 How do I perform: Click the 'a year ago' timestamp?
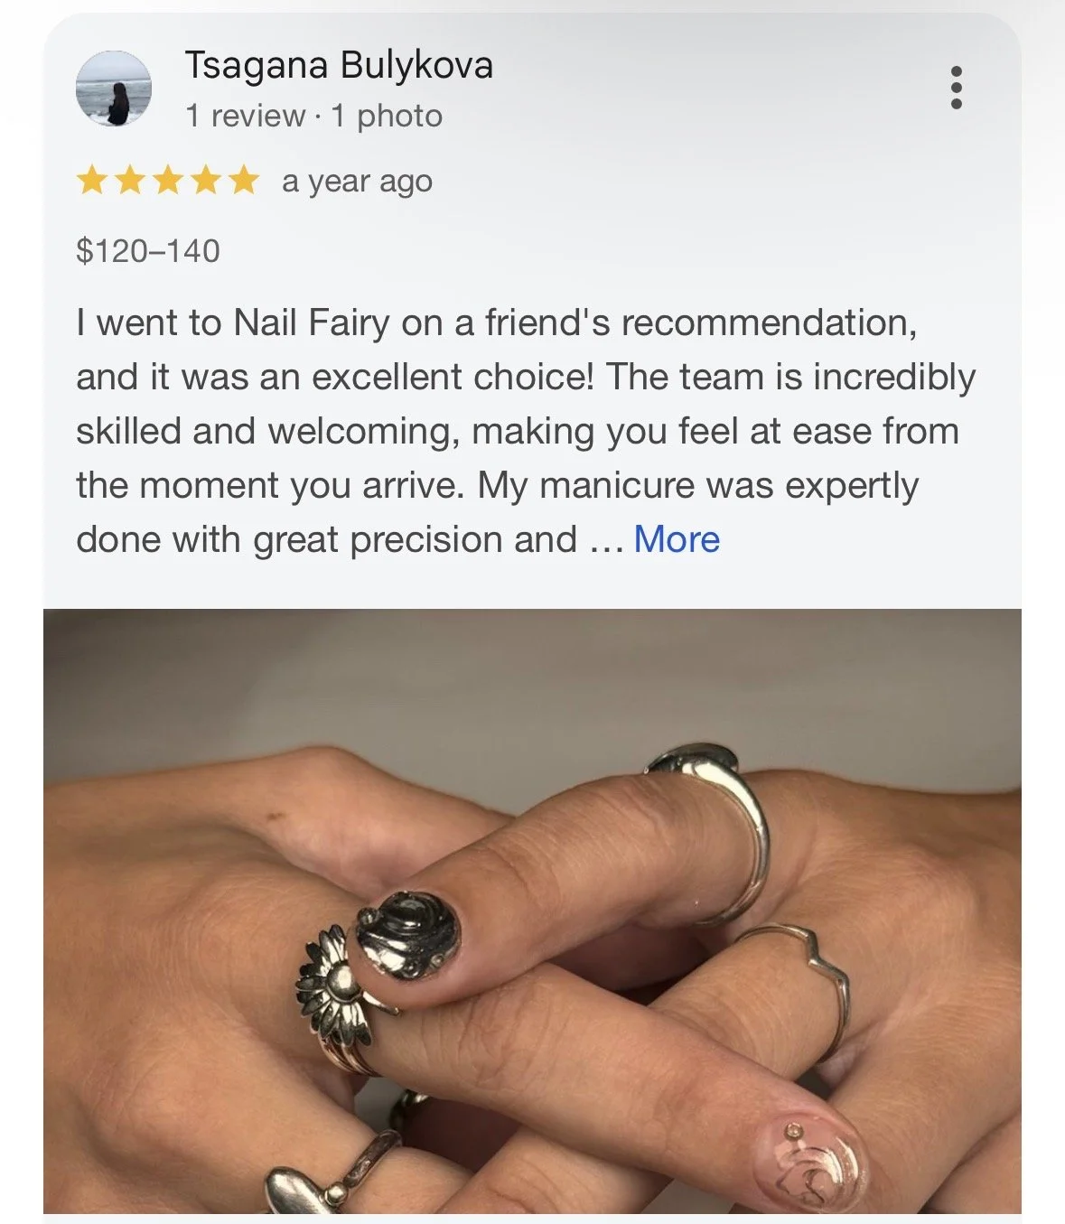click(x=357, y=182)
